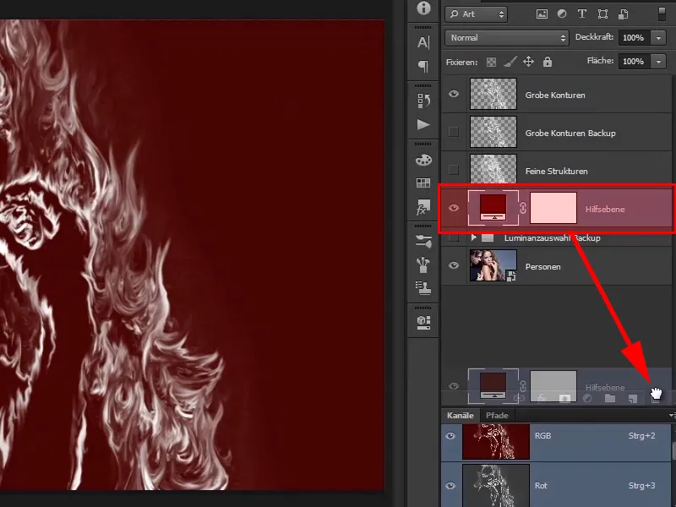Open the Character panel icon
676x507 pixels.
(423, 42)
